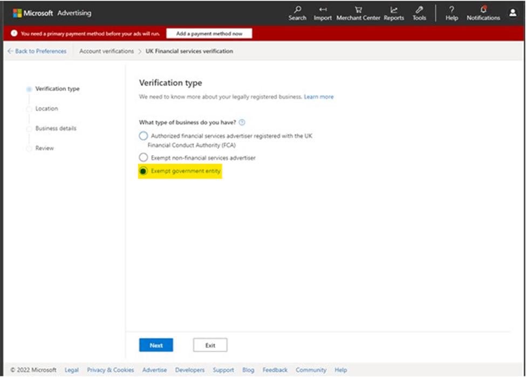526x377 pixels.
Task: Go Back to Preferences link
Action: coord(40,51)
